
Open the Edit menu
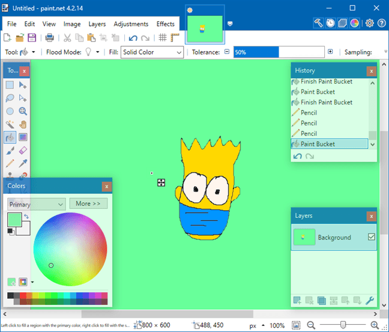click(x=29, y=24)
